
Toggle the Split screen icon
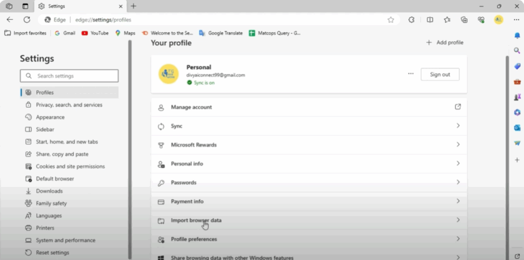point(430,20)
